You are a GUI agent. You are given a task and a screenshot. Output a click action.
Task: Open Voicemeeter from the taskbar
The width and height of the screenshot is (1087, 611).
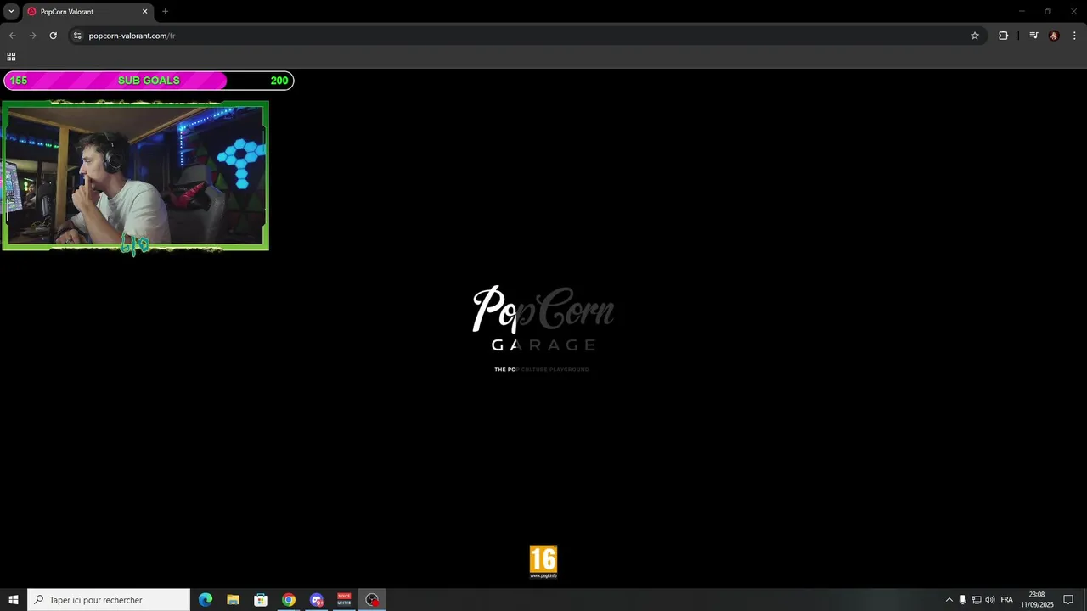point(344,600)
